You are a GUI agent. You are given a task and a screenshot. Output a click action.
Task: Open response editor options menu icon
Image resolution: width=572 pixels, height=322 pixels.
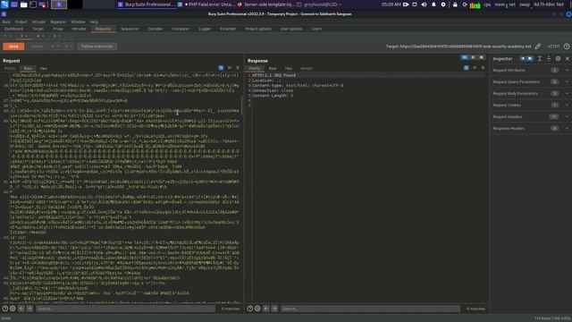click(483, 68)
